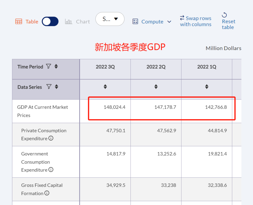Viewport: 253px width, 205px height.
Task: Click info icon for Gross Fixed Capital Formation
Action: 47,193
